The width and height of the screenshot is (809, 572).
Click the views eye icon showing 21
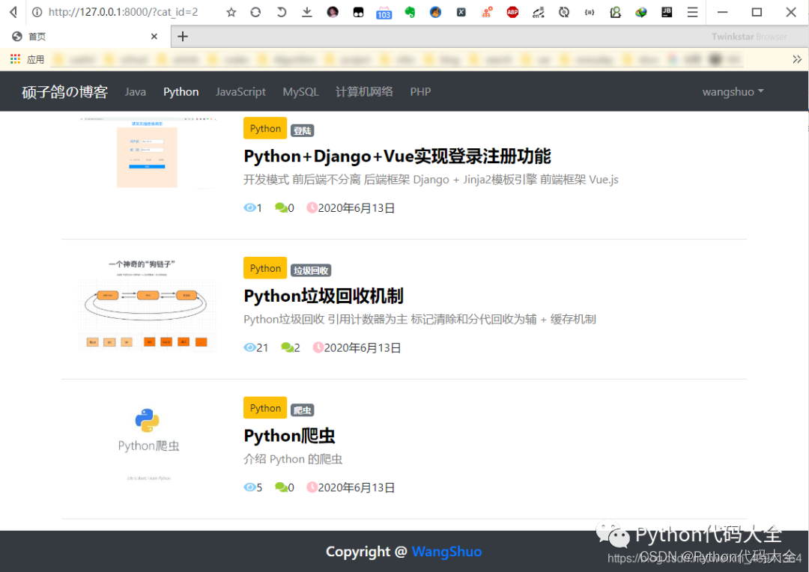click(x=249, y=347)
